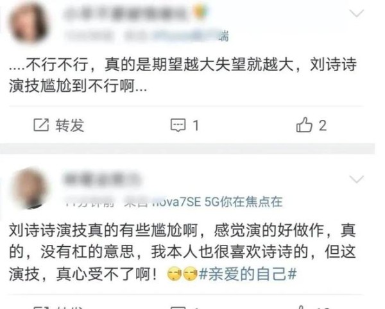Expand the first post's options chevron
The image size is (385, 309).
click(356, 13)
